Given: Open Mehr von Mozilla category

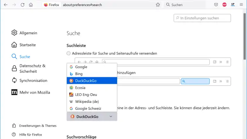Looking at the screenshot, I should click(x=31, y=93).
